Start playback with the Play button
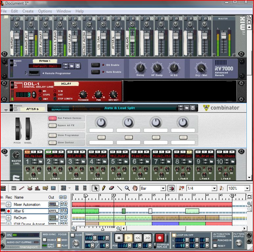This screenshot has width=254, height=252. pos(128,238)
